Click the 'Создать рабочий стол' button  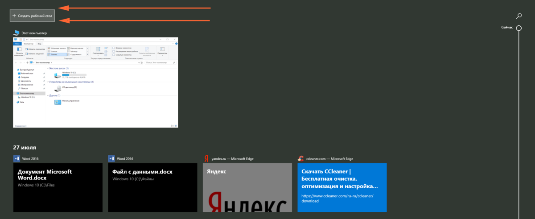tap(33, 16)
